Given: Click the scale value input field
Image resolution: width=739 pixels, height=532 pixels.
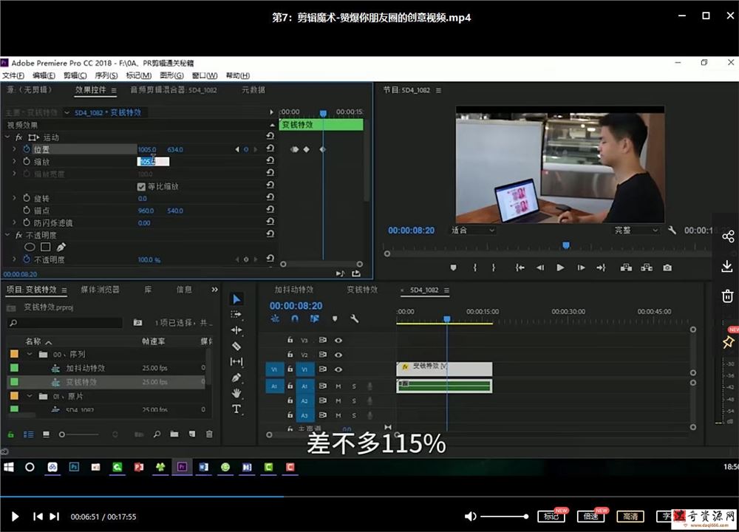Looking at the screenshot, I should [x=153, y=162].
